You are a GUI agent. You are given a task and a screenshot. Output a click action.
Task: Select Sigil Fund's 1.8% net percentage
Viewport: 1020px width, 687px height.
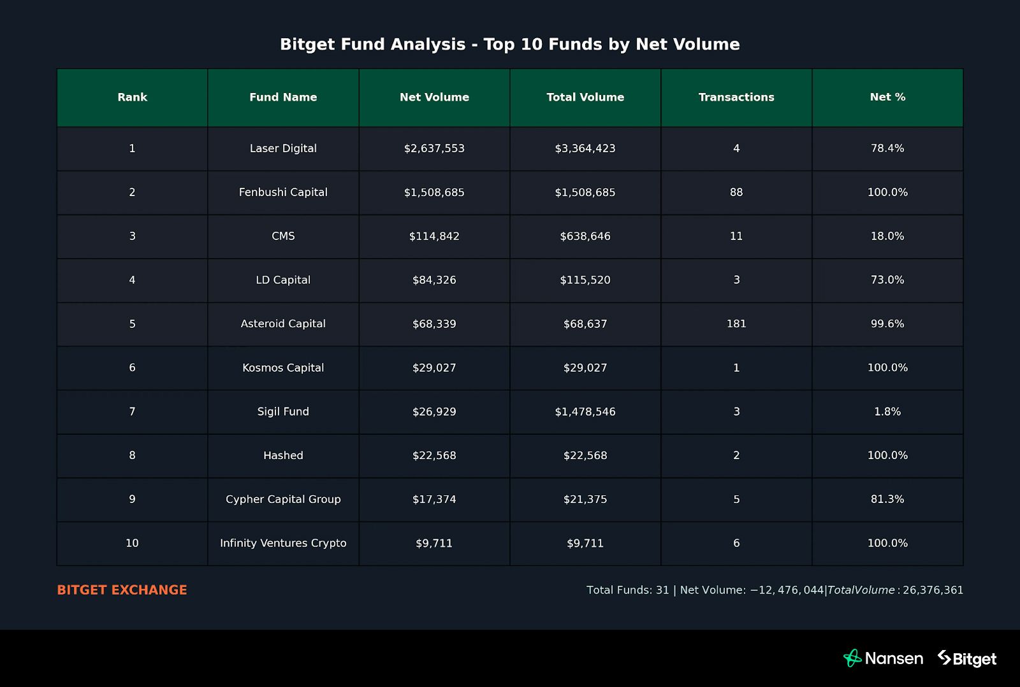(x=887, y=412)
